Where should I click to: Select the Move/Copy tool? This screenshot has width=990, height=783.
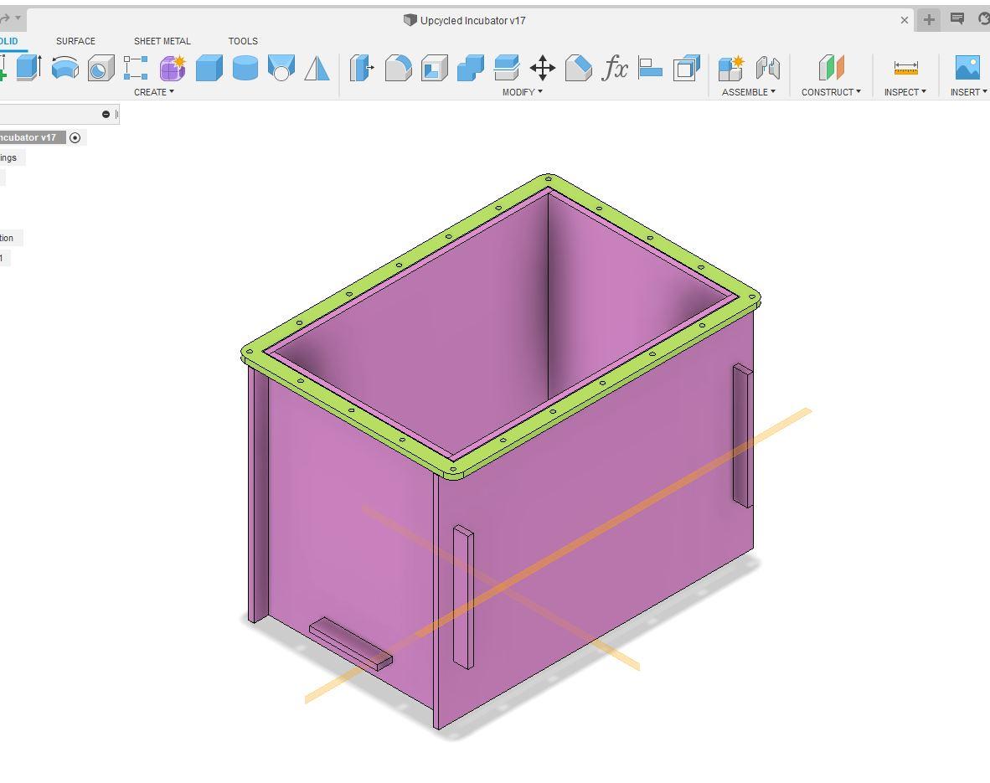(x=543, y=68)
